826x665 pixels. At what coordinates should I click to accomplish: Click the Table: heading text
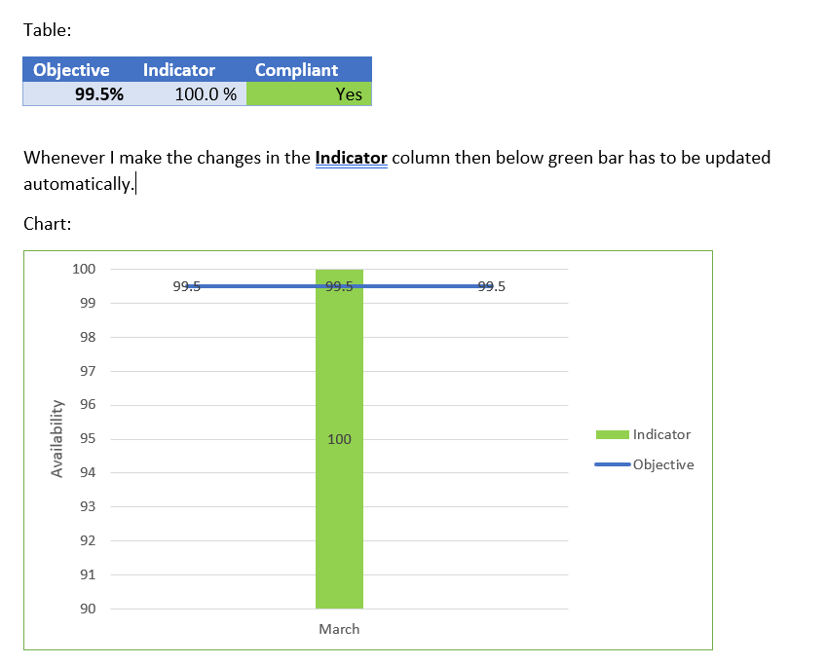click(x=48, y=30)
